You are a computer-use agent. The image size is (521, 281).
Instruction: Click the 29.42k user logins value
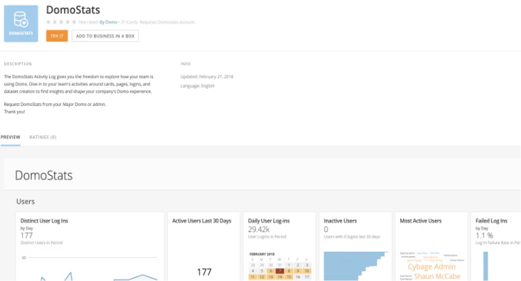point(258,230)
